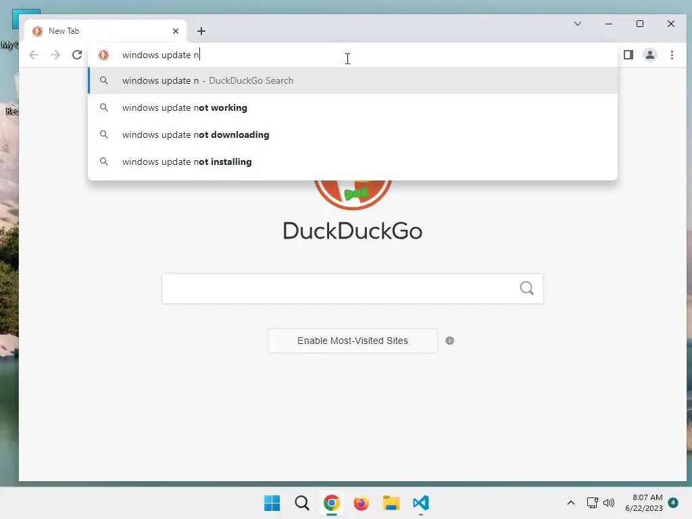Image resolution: width=692 pixels, height=519 pixels.
Task: Open the Chrome three-dot menu
Action: (672, 55)
